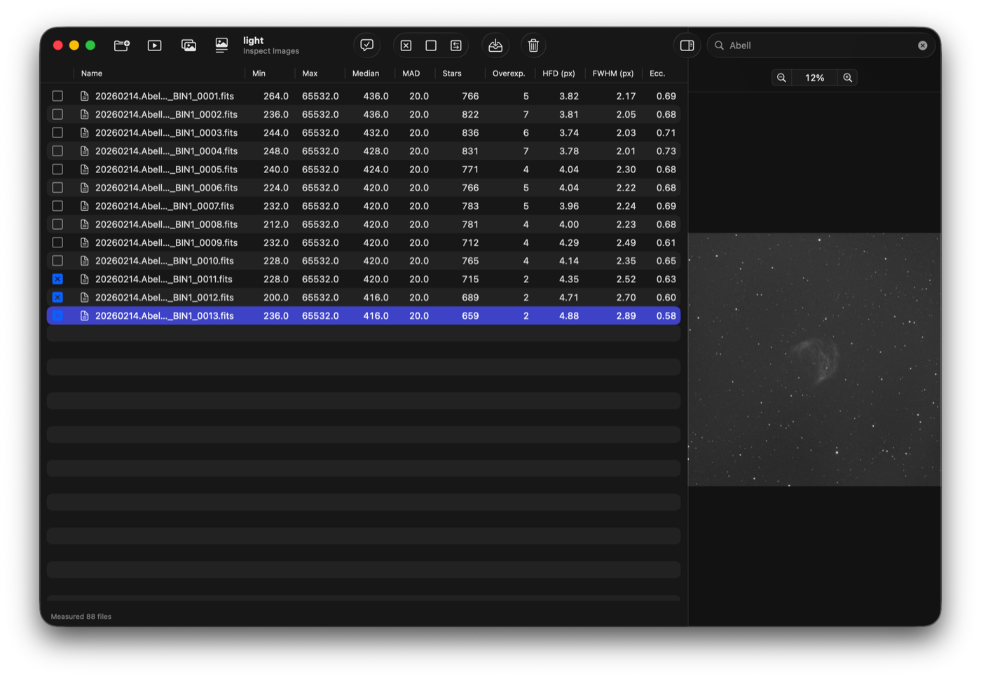The width and height of the screenshot is (981, 679).
Task: Check the box for BIN1_0009.fits
Action: coord(57,242)
